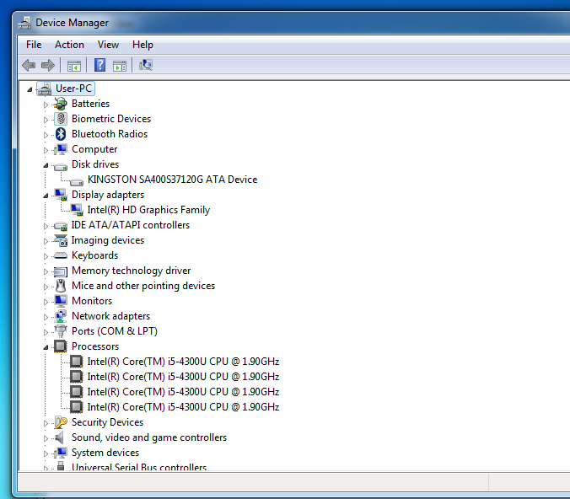Click the Processors chip icon

[61, 346]
